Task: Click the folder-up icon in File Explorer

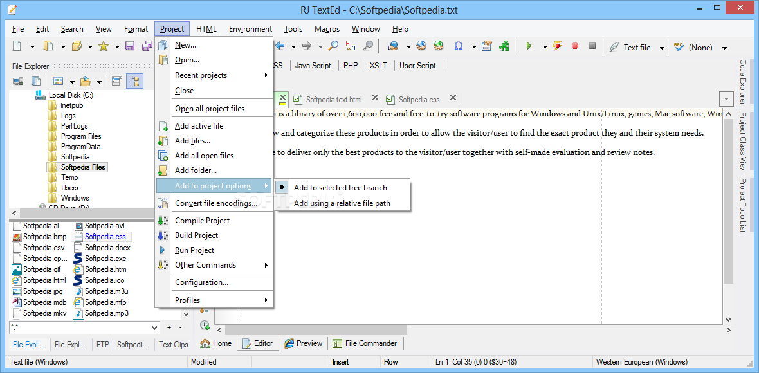Action: pos(85,81)
